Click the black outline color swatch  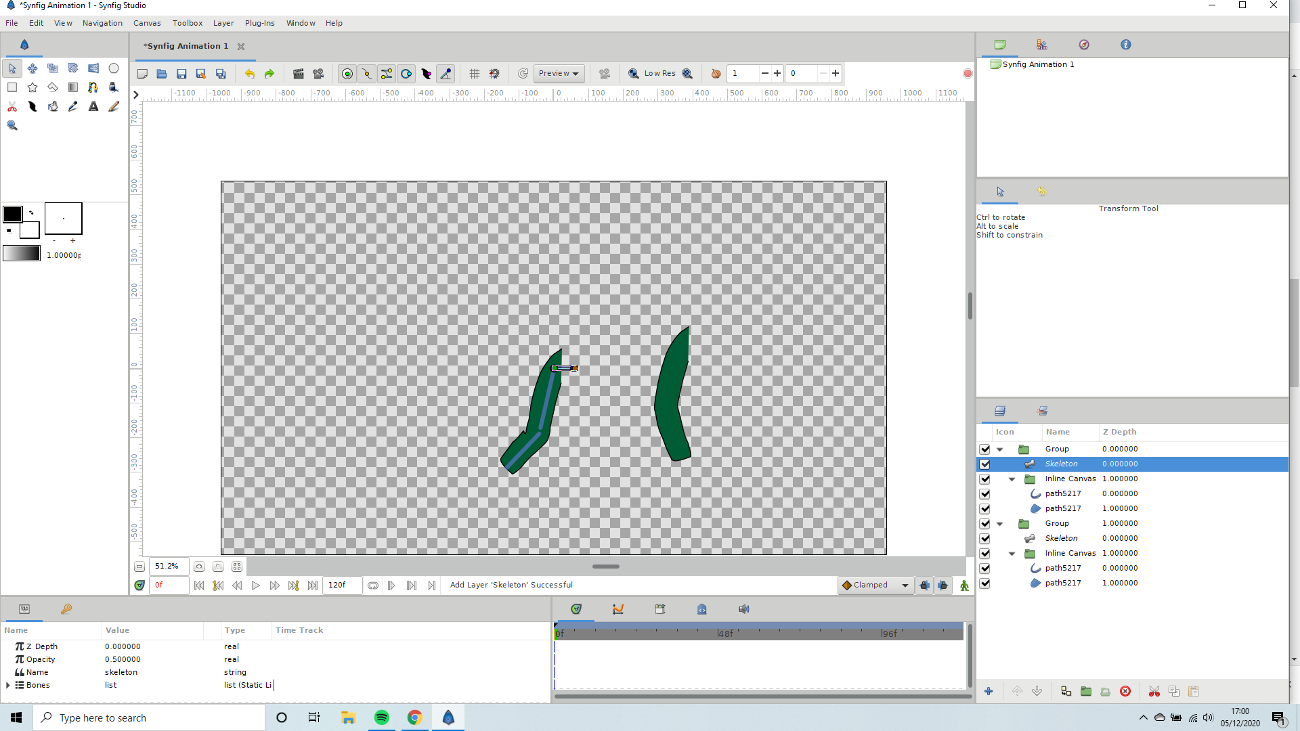pyautogui.click(x=13, y=215)
